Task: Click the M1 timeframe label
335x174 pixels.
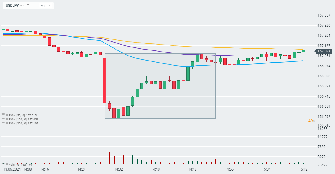Action: coord(43,6)
